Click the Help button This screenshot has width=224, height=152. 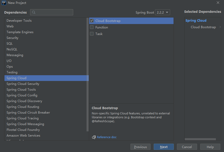tap(210, 147)
